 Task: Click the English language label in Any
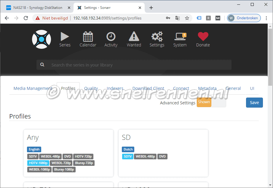click(34, 149)
